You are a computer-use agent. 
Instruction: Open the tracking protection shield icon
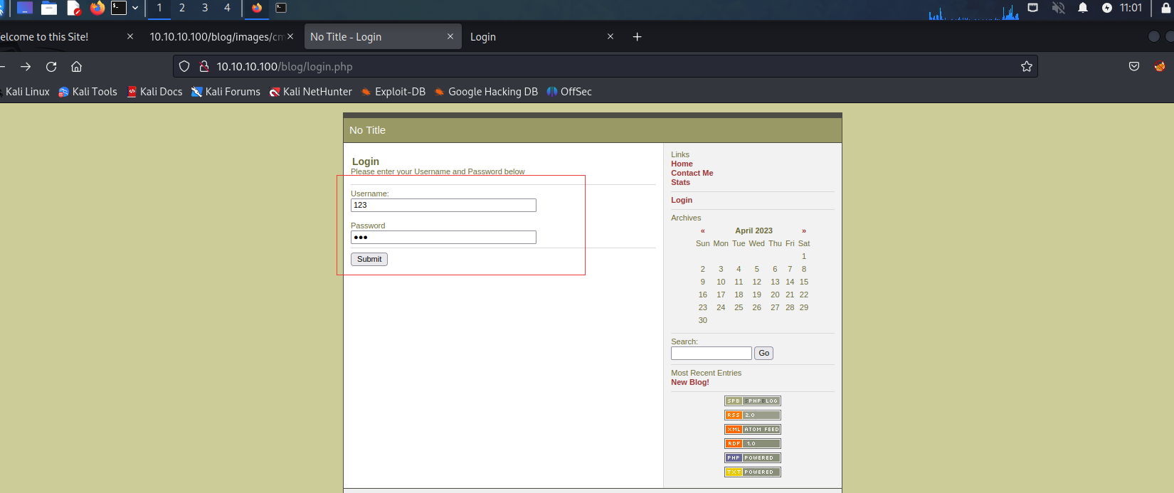click(x=184, y=66)
